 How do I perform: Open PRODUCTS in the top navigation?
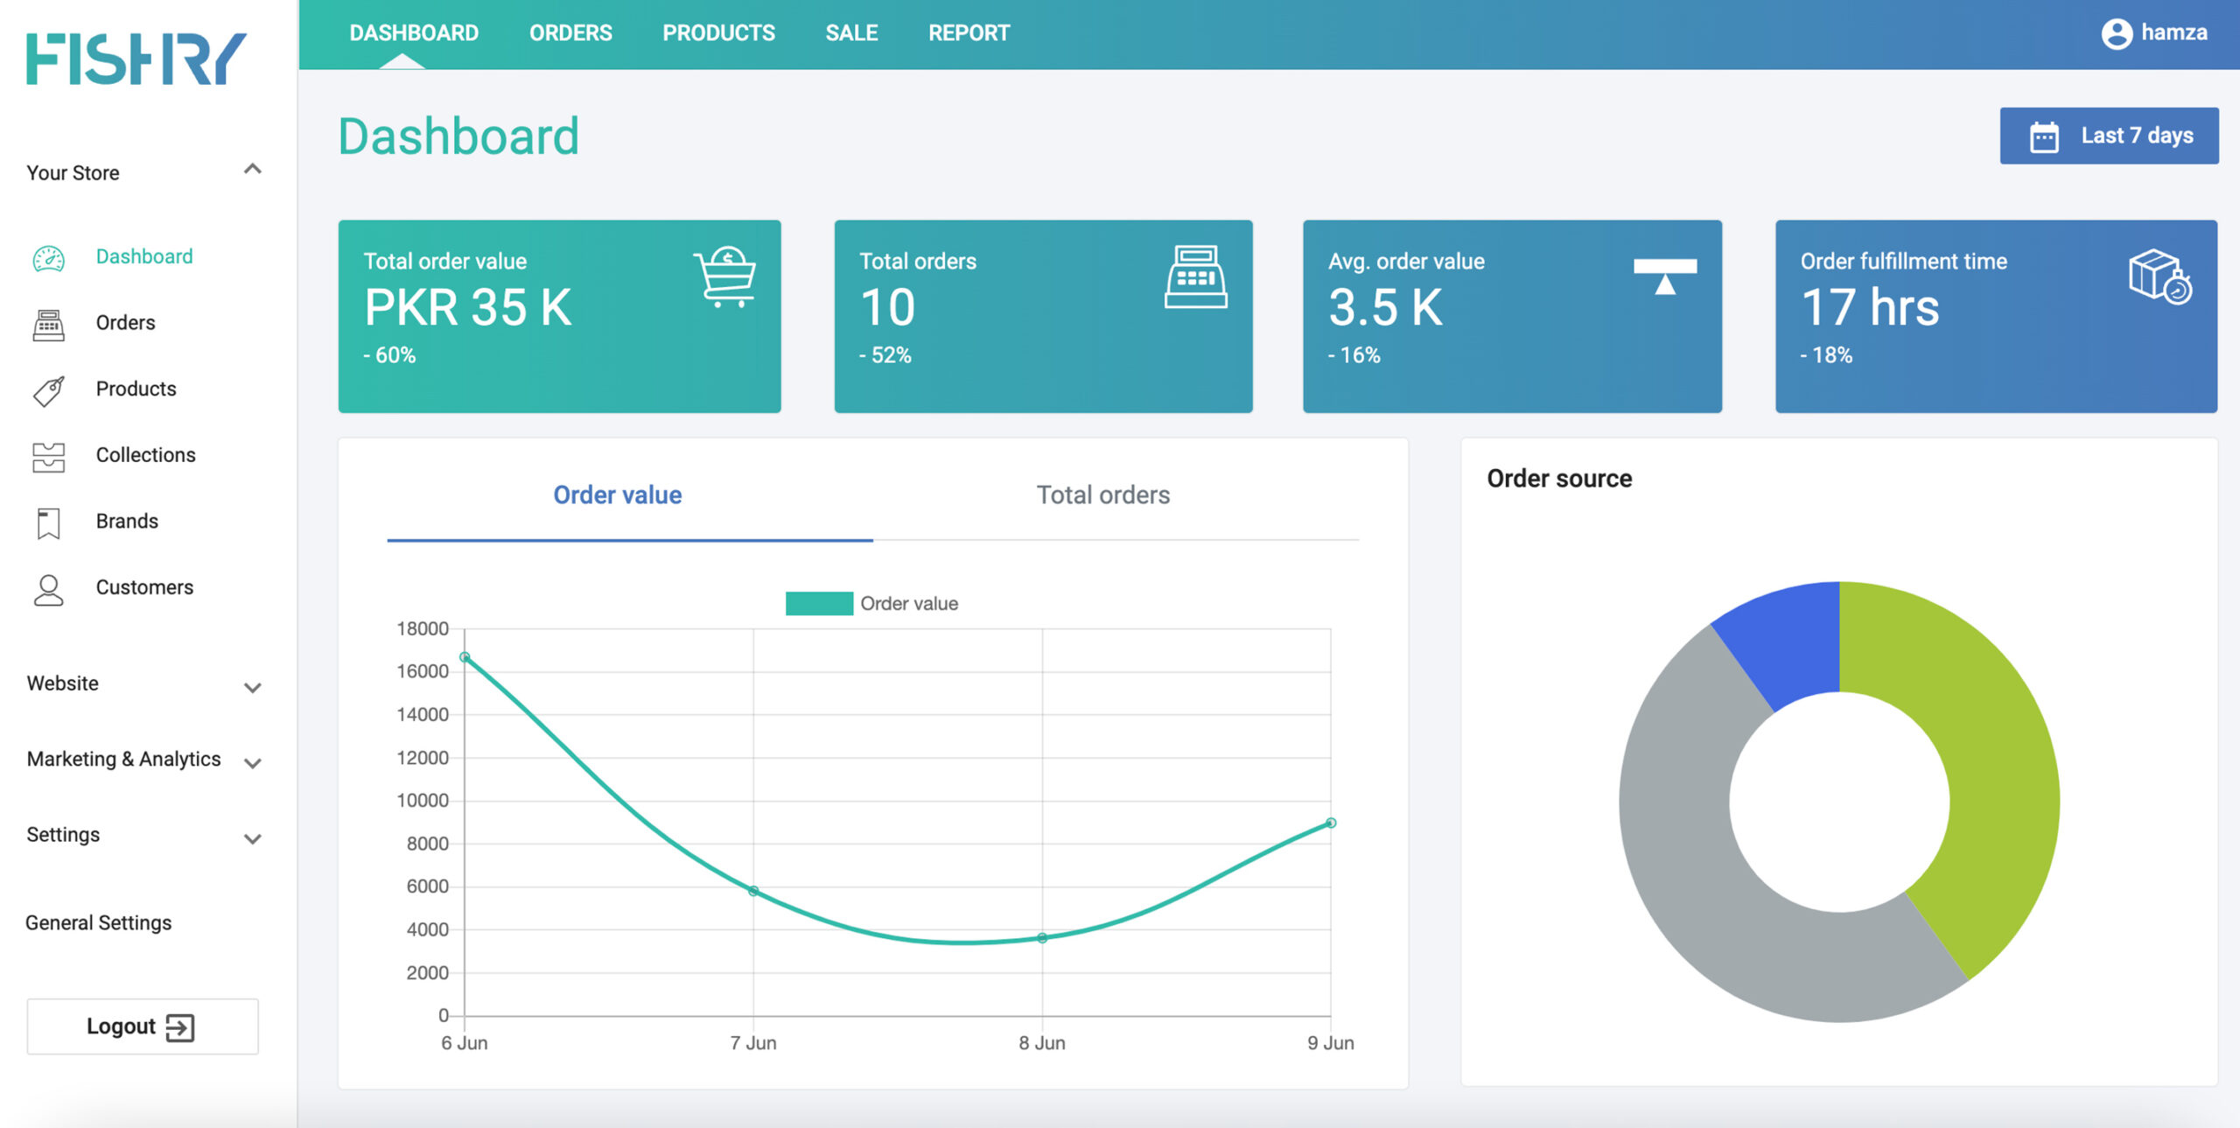point(718,33)
